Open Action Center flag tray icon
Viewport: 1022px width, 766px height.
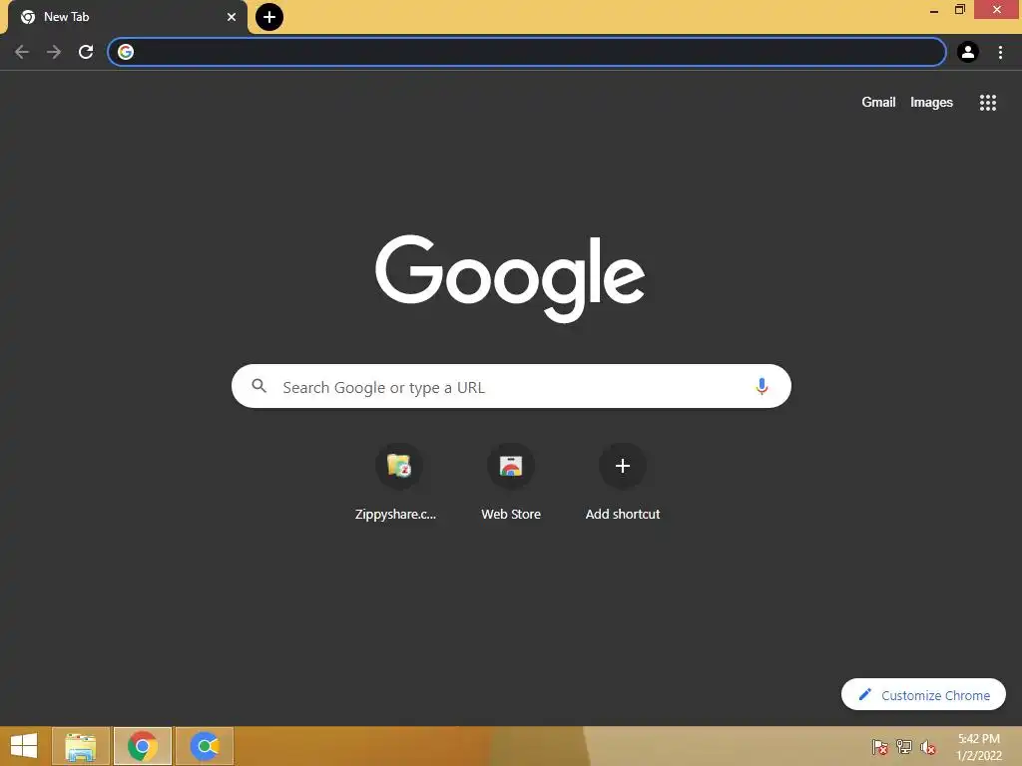point(880,746)
